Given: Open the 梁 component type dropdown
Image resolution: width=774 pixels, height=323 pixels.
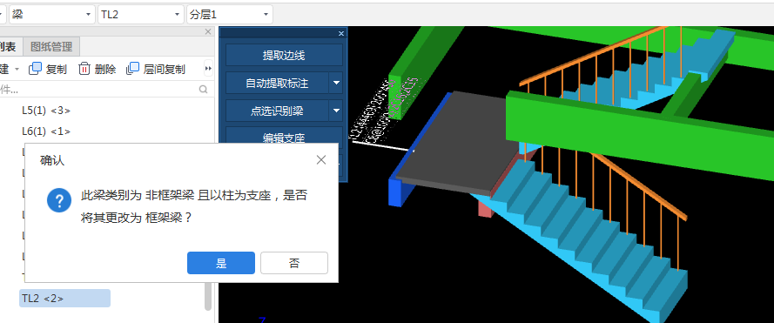Looking at the screenshot, I should 88,15.
